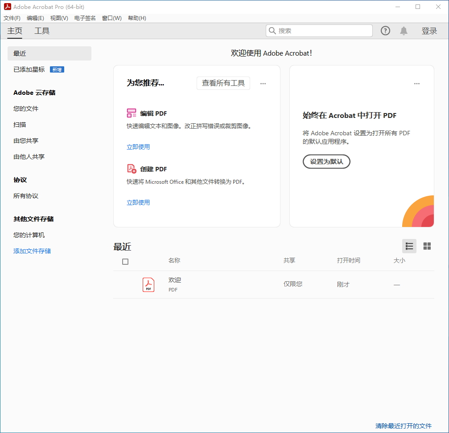Select 您的计算机 in the sidebar

[x=29, y=235]
